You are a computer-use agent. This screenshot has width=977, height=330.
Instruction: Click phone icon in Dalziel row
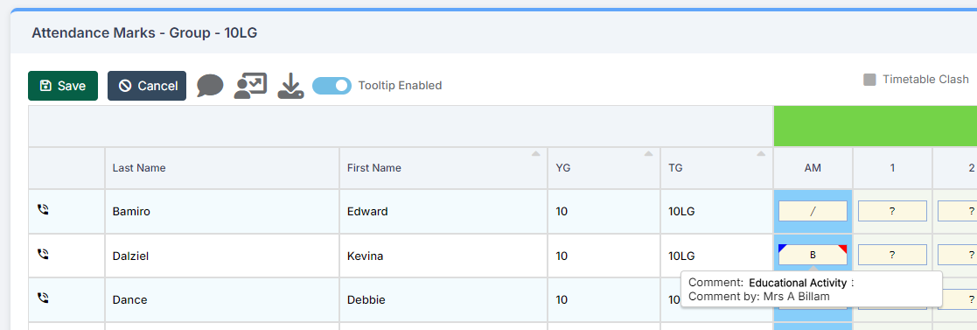tap(43, 254)
